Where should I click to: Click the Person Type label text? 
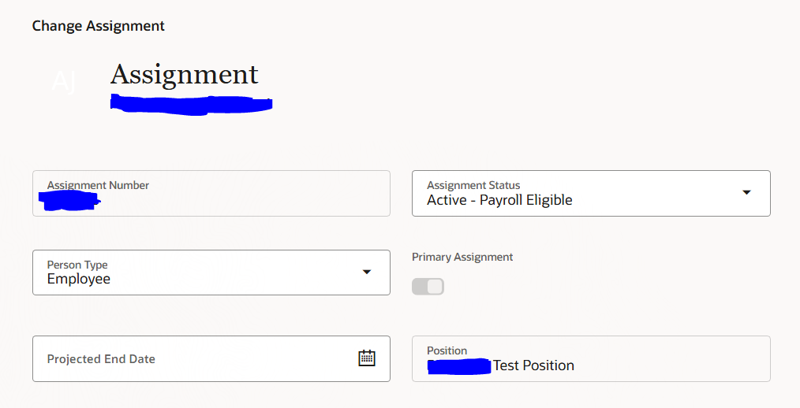point(77,265)
